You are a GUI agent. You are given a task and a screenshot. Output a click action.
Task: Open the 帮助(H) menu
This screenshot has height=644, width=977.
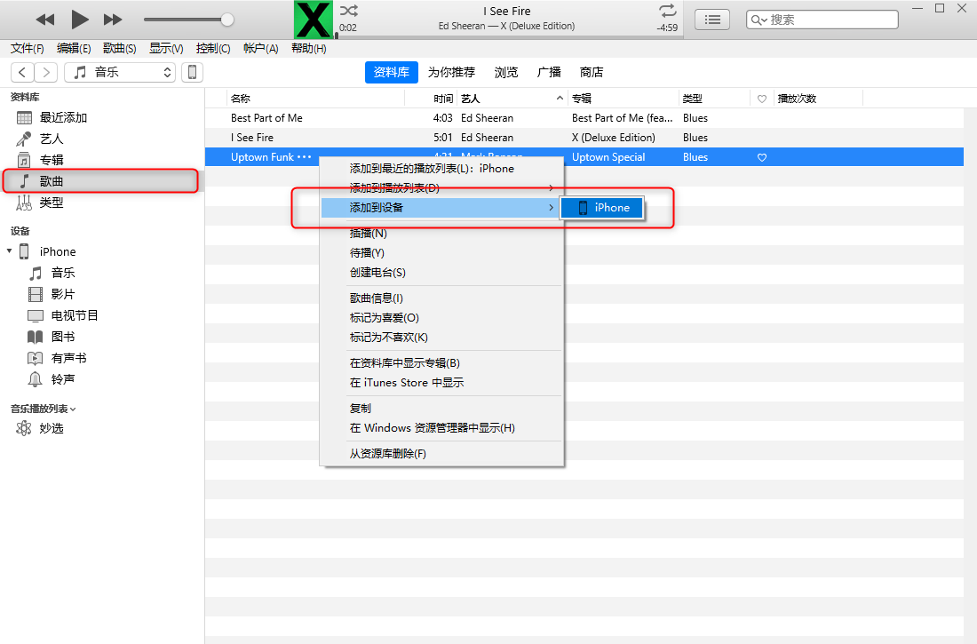(x=308, y=48)
